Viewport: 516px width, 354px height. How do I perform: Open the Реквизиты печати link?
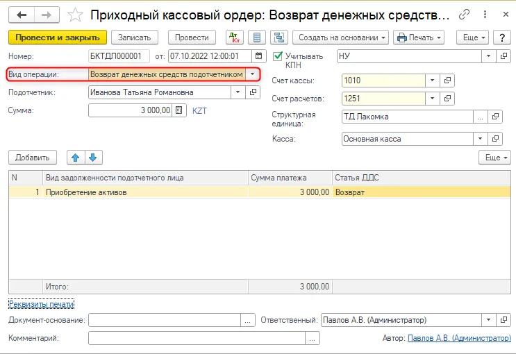[41, 304]
